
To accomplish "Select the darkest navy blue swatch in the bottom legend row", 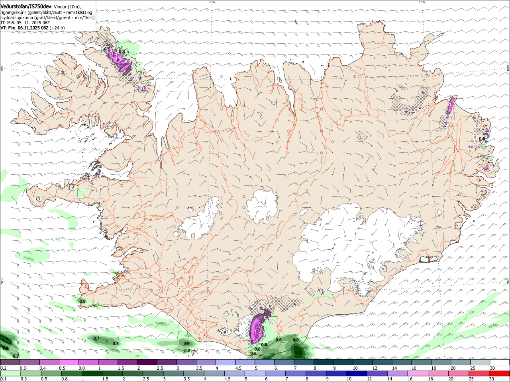I will [x=356, y=374].
